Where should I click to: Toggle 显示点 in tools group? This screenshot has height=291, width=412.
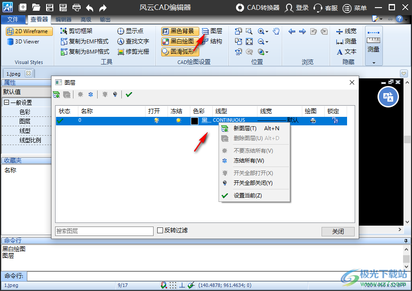click(x=130, y=31)
